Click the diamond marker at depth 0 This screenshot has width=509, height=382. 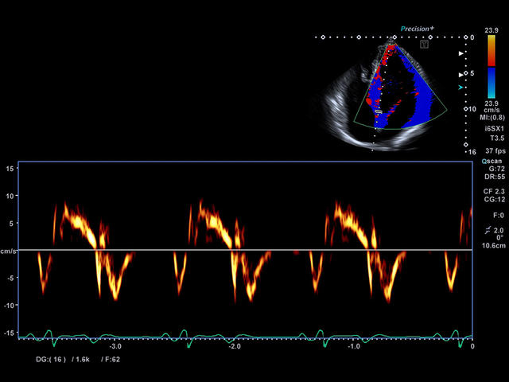pos(466,37)
